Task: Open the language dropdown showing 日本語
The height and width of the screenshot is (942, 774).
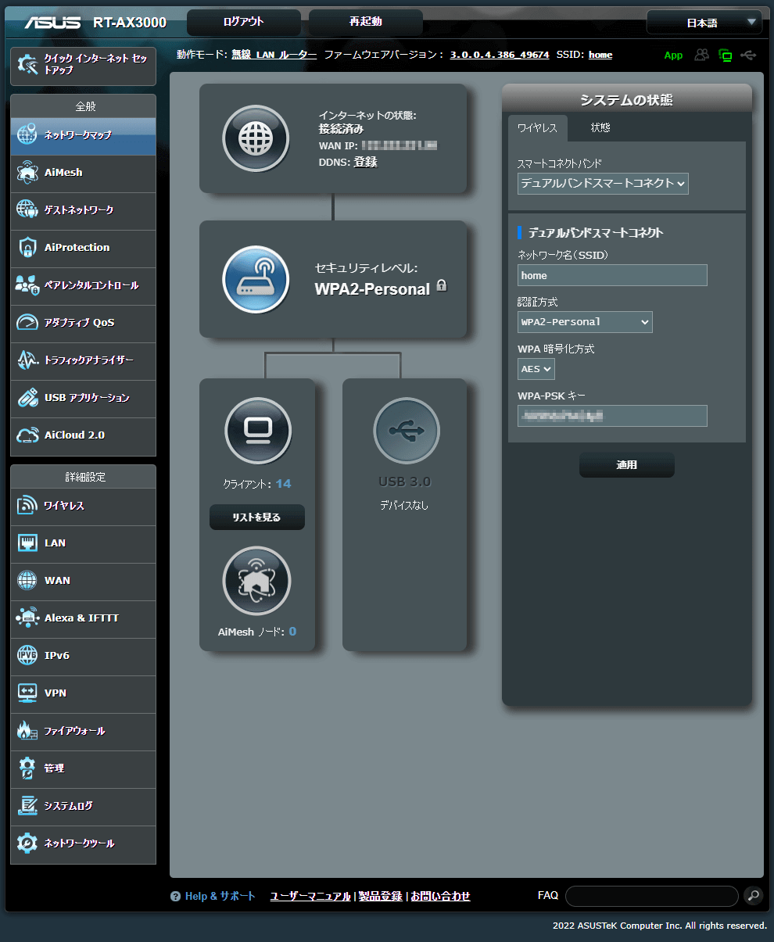Action: click(704, 23)
